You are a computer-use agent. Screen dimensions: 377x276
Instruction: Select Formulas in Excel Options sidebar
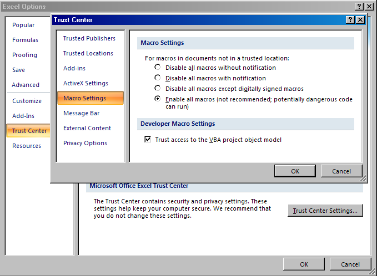pyautogui.click(x=25, y=40)
